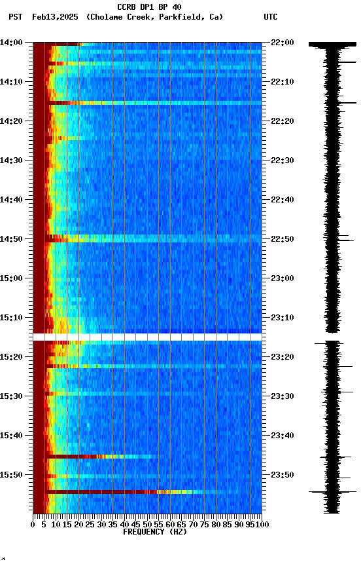Click the '75' frequency axis label
The height and width of the screenshot is (566, 361).
click(x=204, y=525)
